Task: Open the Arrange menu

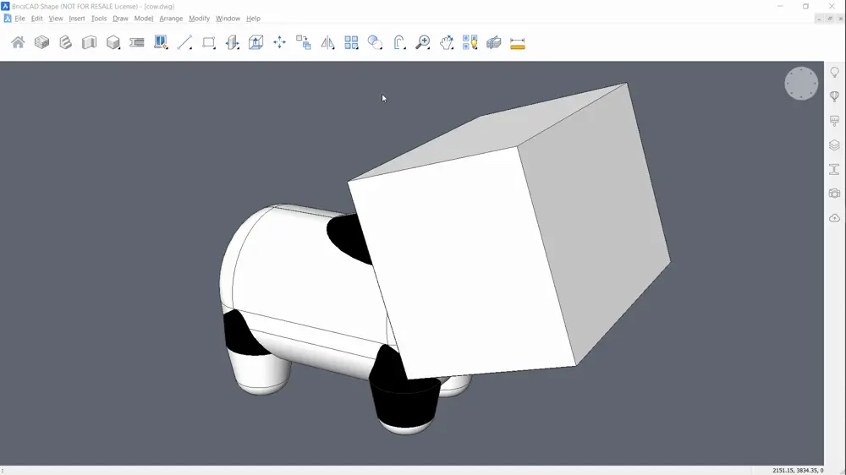Action: click(171, 19)
